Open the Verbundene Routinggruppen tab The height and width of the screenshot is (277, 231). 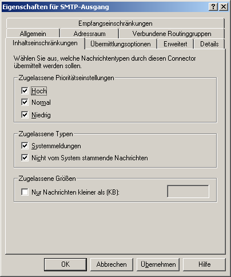[x=172, y=34]
